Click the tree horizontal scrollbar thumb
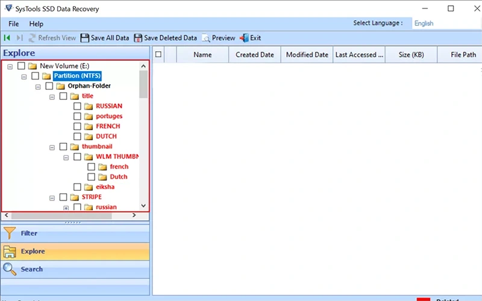The width and height of the screenshot is (482, 301). 61,216
